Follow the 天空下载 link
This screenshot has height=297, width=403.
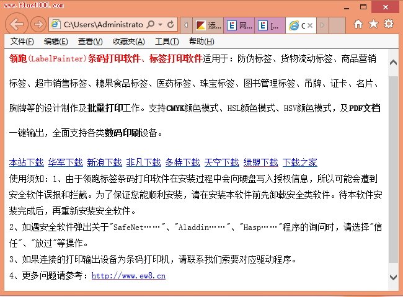click(x=222, y=162)
